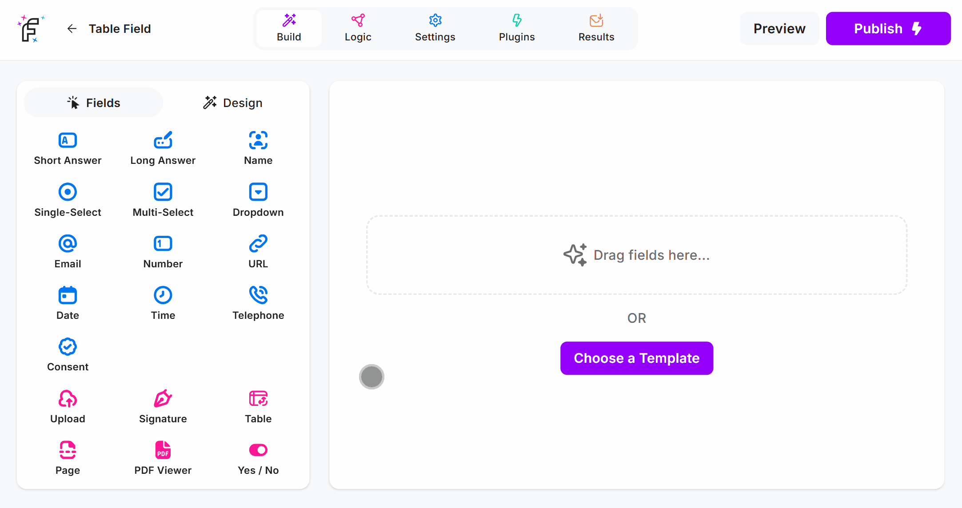Select the Multi-Select field

pyautogui.click(x=163, y=199)
